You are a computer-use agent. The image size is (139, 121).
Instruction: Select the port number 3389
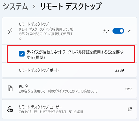click(x=120, y=70)
